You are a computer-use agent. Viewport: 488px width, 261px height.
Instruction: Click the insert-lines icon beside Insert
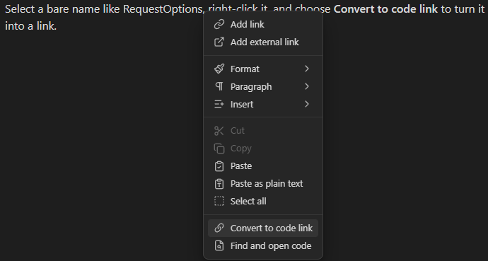219,104
